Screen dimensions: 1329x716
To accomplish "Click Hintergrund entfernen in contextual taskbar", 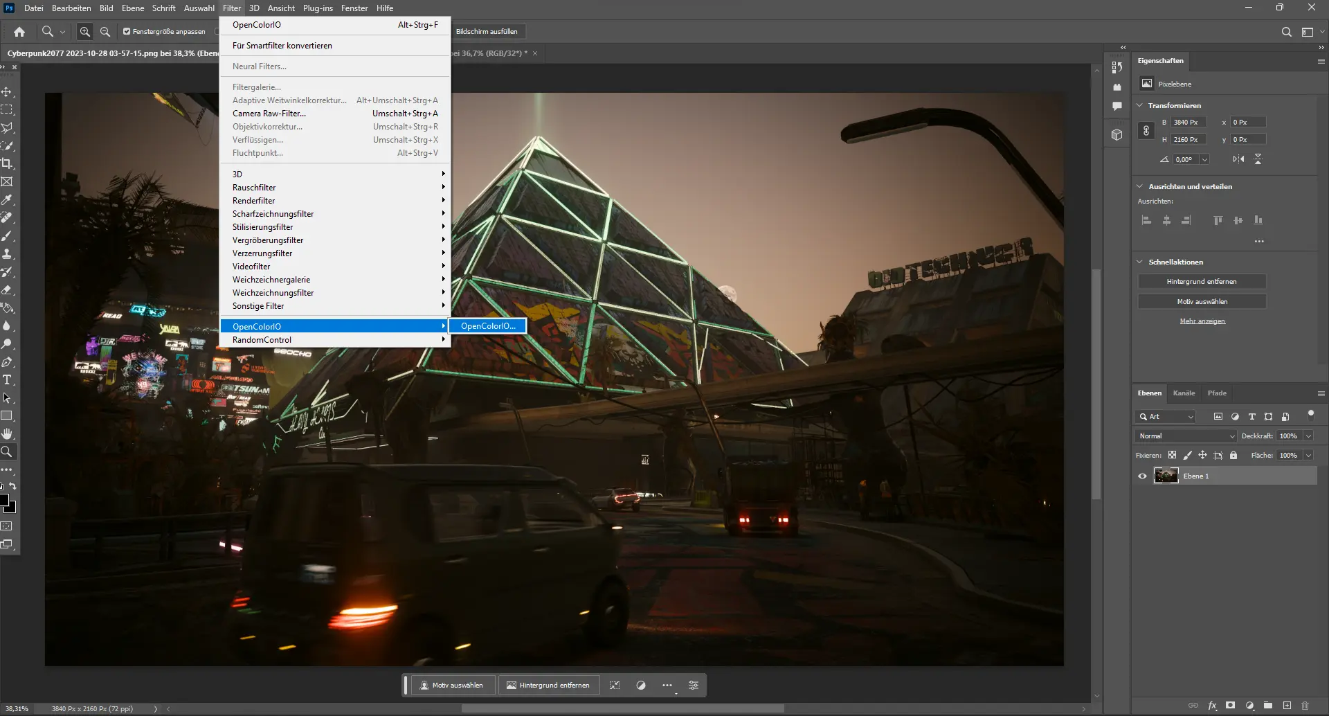I will 548,686.
